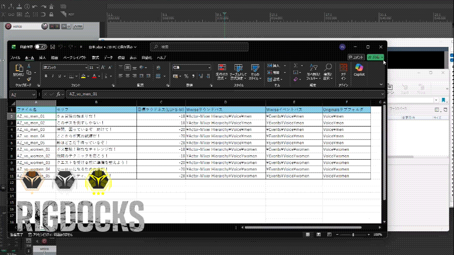454x255 pixels.
Task: Click the 100% zoom level button
Action: 377,235
